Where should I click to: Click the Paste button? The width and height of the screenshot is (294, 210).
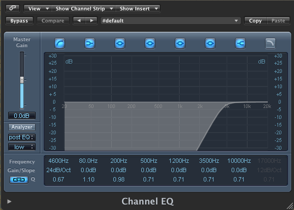click(x=278, y=21)
